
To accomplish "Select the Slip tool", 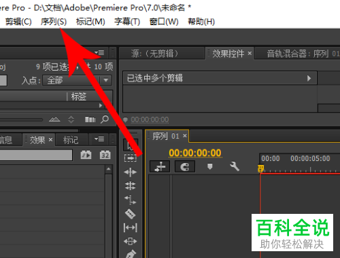I will [x=131, y=227].
